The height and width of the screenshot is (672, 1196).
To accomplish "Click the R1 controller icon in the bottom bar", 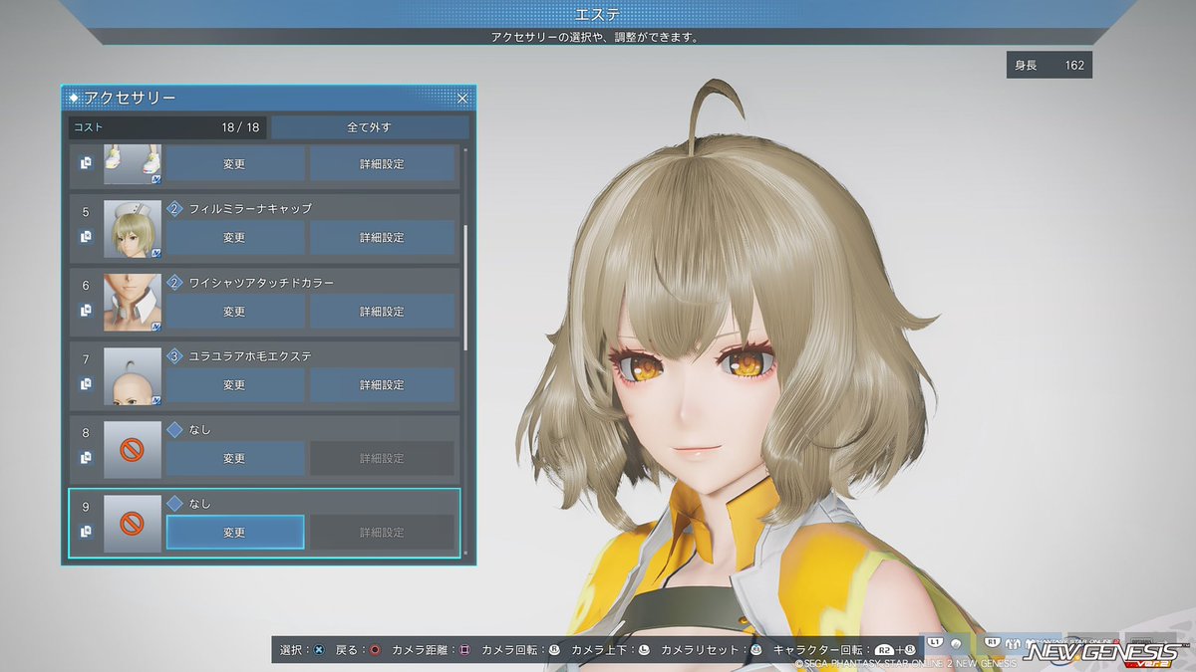I will pos(993,641).
